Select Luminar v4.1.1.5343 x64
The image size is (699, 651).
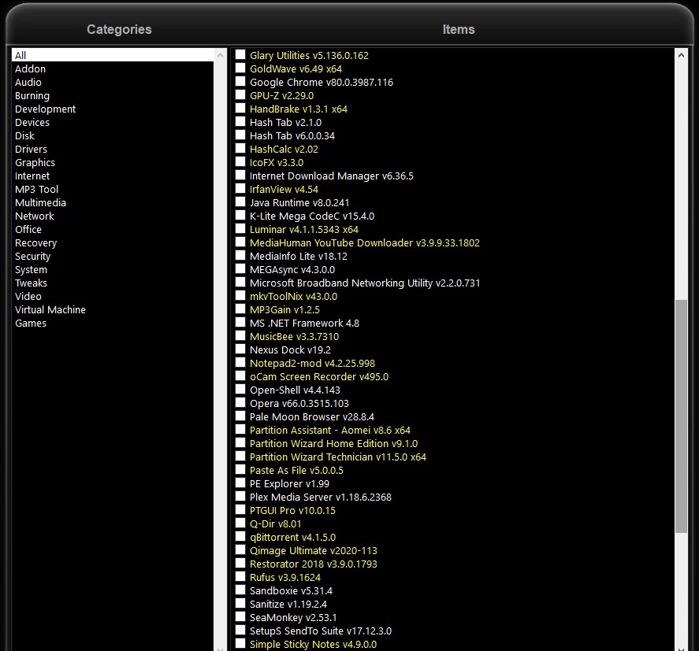(x=304, y=229)
